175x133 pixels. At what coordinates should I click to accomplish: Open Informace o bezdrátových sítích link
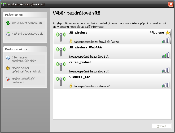24,59
